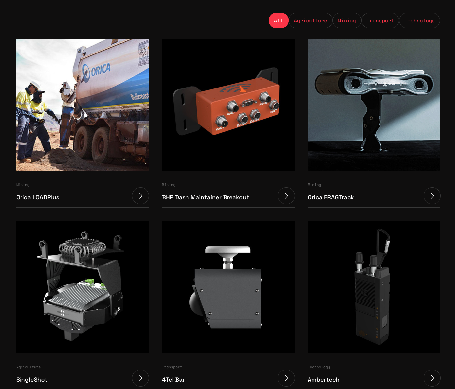The image size is (455, 389).
Task: Click the arrow icon next to Orica FRAGTrack
Action: coord(432,196)
